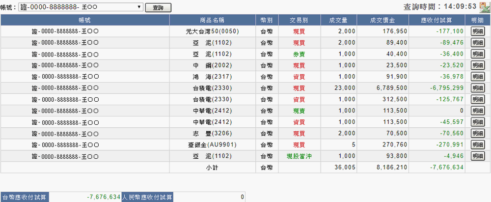This screenshot has height=202, width=491.
Task: Show 明細 for 臺銀金(AU9901) row
Action: click(478, 144)
